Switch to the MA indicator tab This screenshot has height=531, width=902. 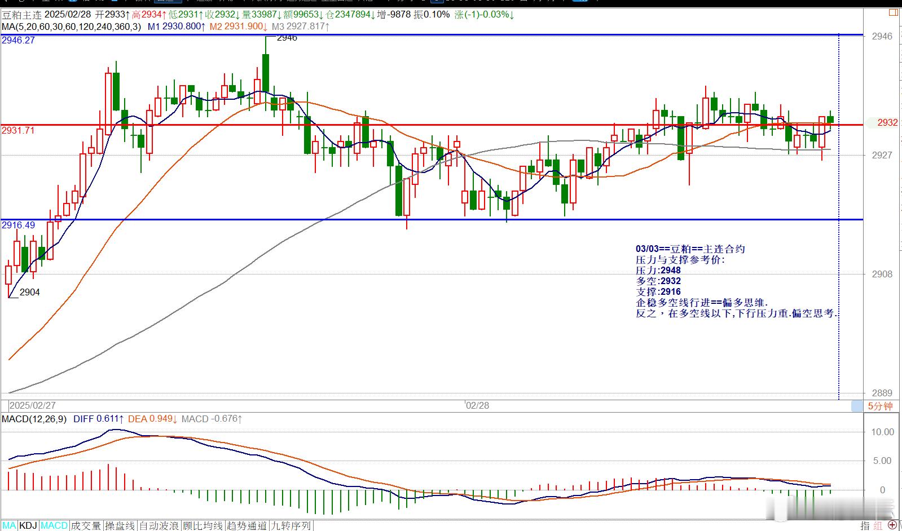click(x=9, y=525)
